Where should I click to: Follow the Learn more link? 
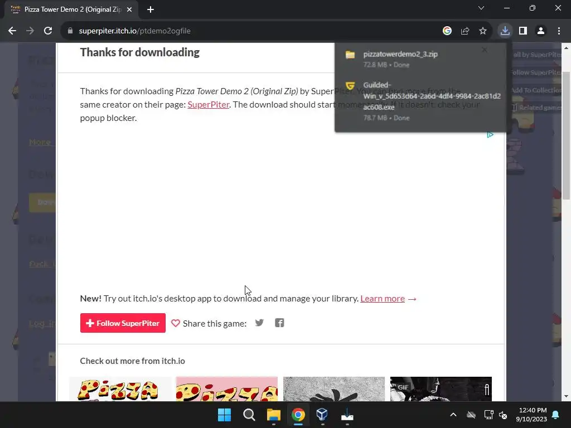(383, 299)
